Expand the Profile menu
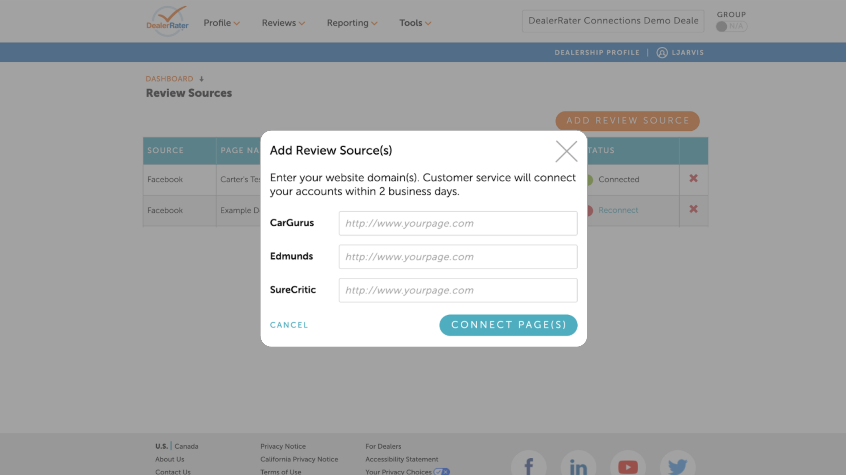Screen dimensions: 846x475 tap(221, 23)
